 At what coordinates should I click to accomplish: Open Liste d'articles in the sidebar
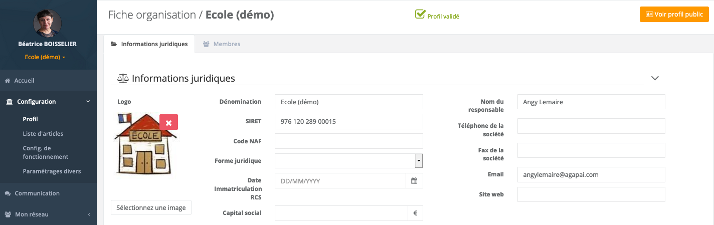coord(43,134)
